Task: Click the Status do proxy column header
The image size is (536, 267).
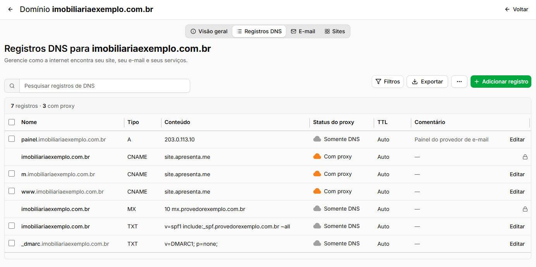Action: (x=333, y=122)
